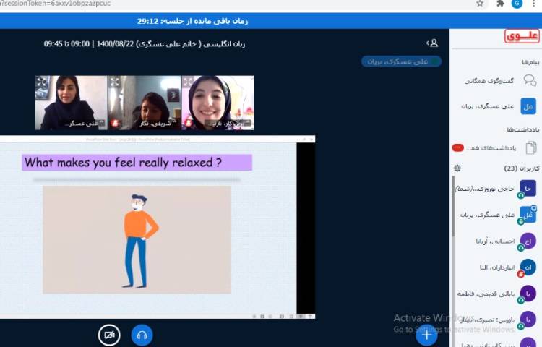Toggle the user list panel icon

(432, 43)
